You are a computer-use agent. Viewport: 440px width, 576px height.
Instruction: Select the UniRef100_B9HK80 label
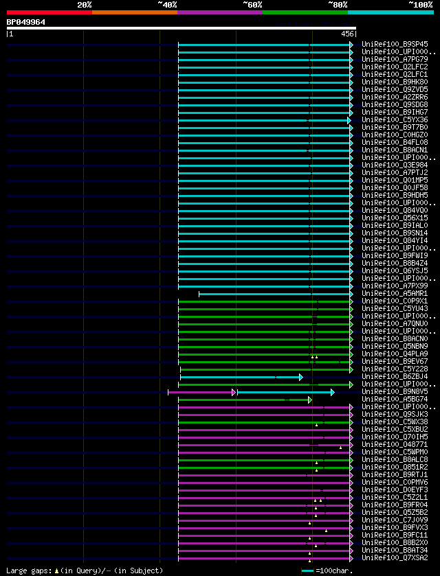pyautogui.click(x=395, y=82)
